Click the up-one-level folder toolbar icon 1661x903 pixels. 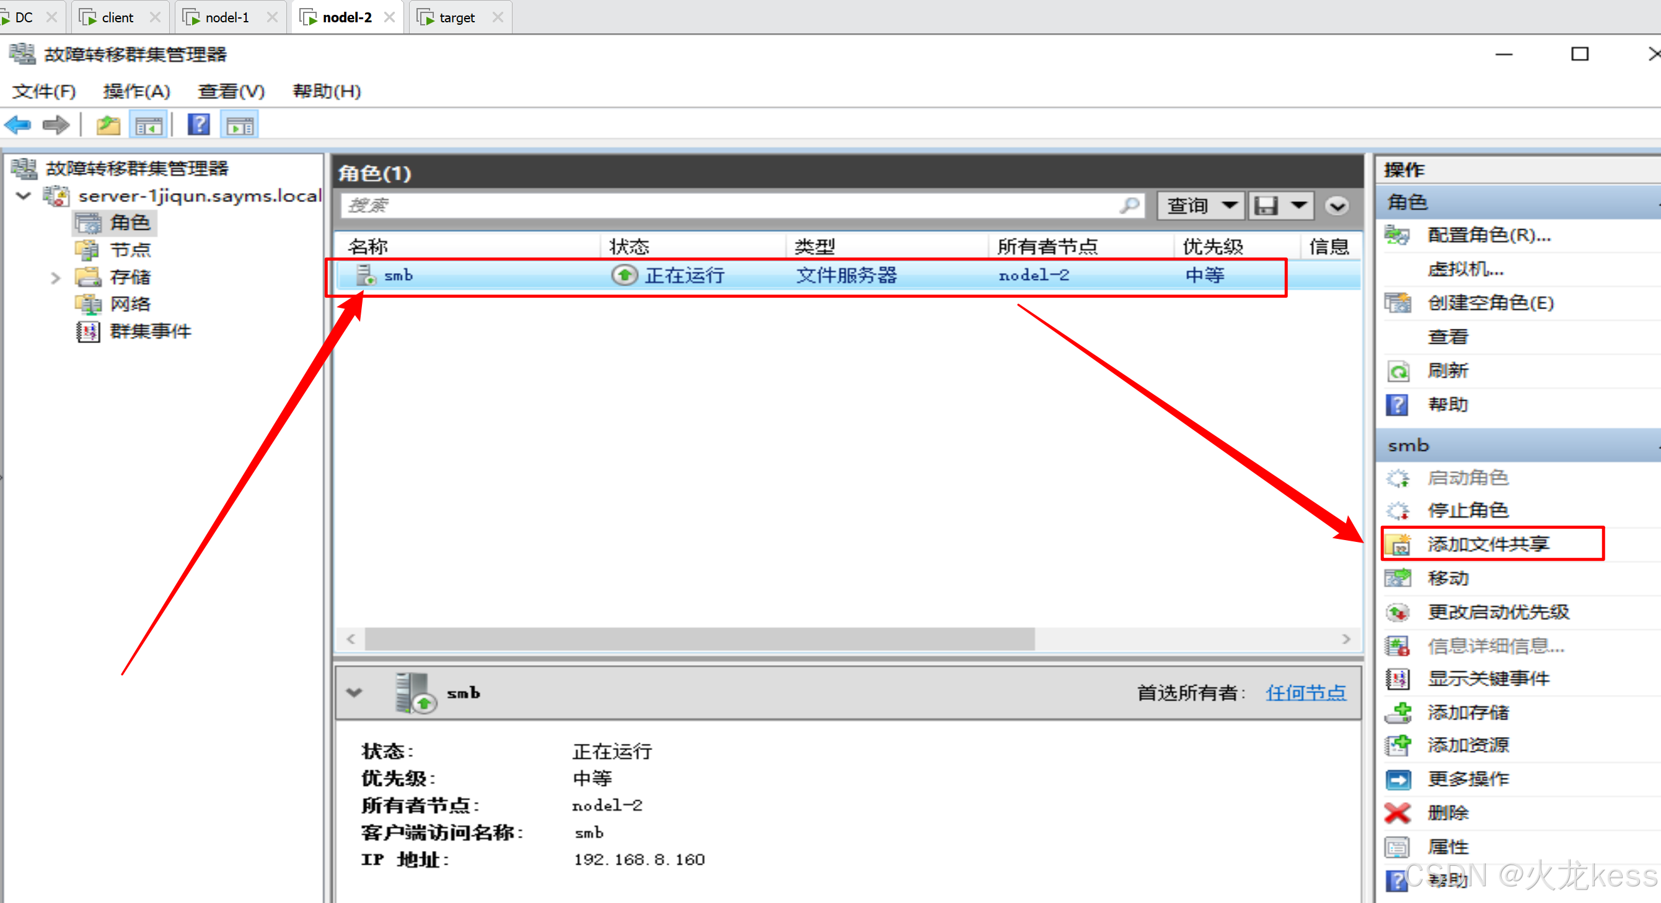(x=108, y=124)
